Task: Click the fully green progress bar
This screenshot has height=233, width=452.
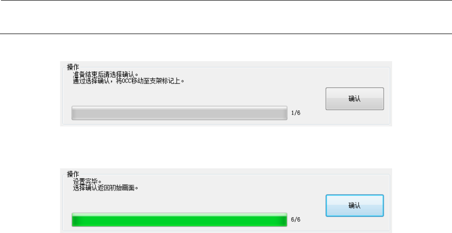Action: [179, 220]
